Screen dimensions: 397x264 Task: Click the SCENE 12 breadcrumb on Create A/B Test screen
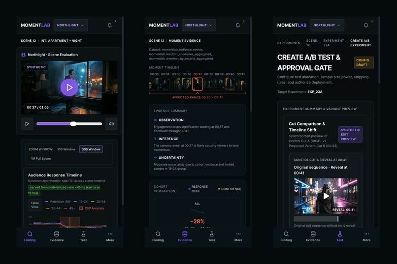(311, 43)
